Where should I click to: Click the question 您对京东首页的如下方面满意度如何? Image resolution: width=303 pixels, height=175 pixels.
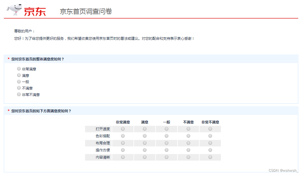point(41,111)
